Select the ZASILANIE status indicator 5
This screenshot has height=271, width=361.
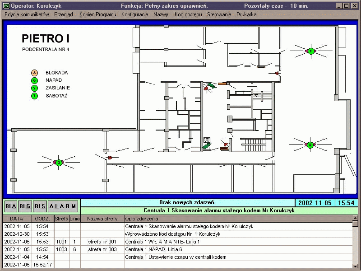tap(34, 88)
